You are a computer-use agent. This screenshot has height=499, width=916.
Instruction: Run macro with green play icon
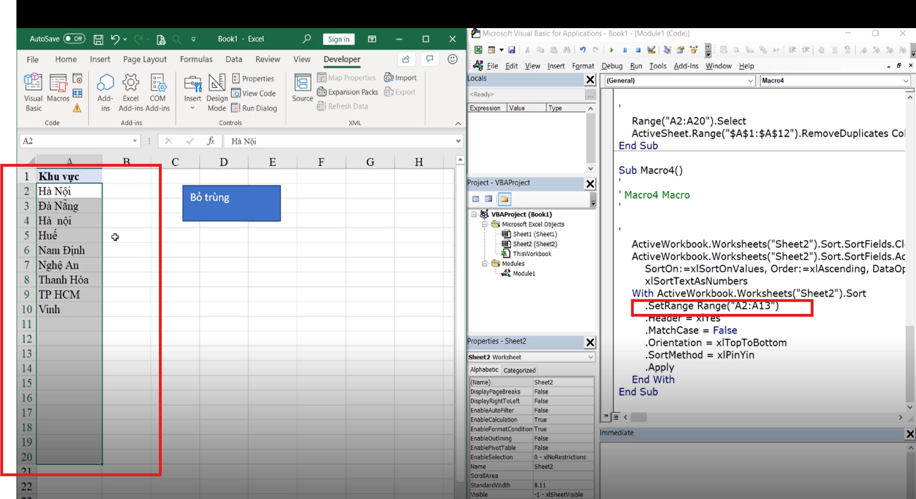coord(611,50)
